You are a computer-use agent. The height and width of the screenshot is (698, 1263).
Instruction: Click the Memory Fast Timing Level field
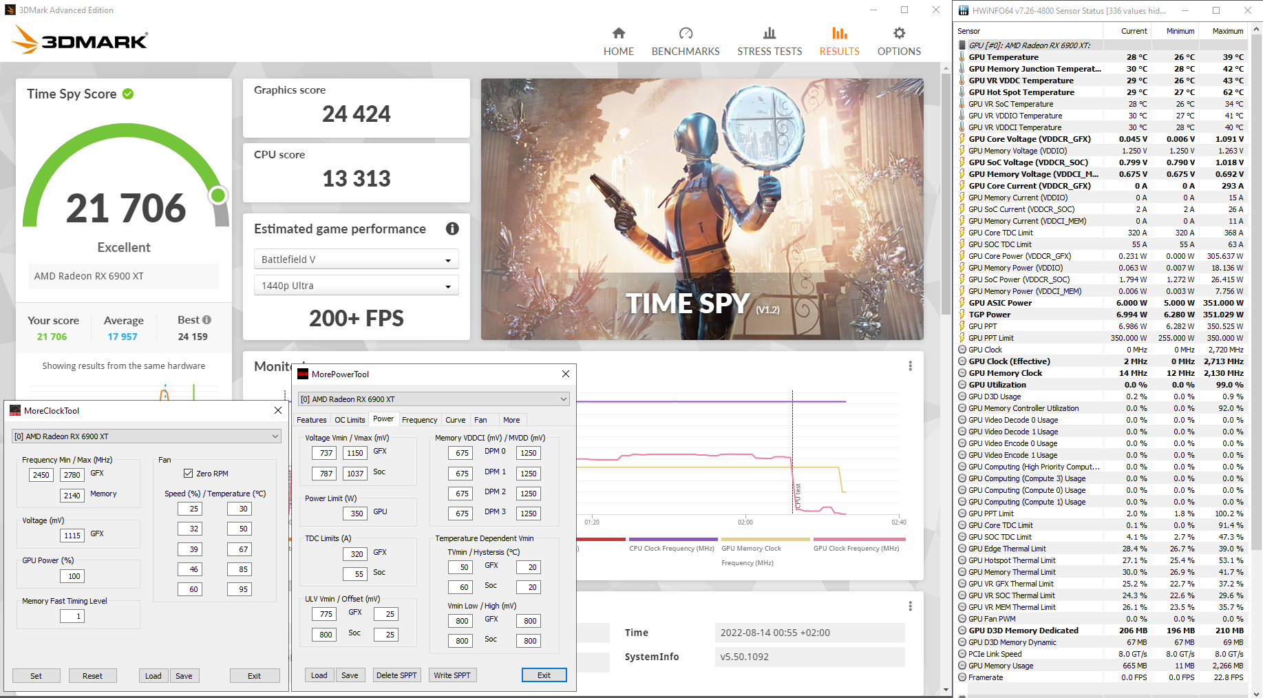72,616
